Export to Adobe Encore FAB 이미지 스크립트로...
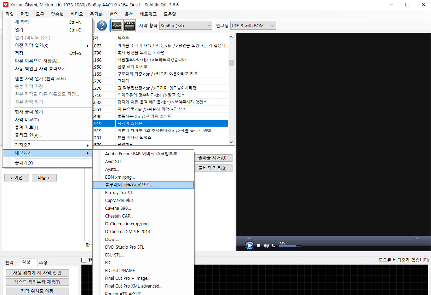 point(143,154)
